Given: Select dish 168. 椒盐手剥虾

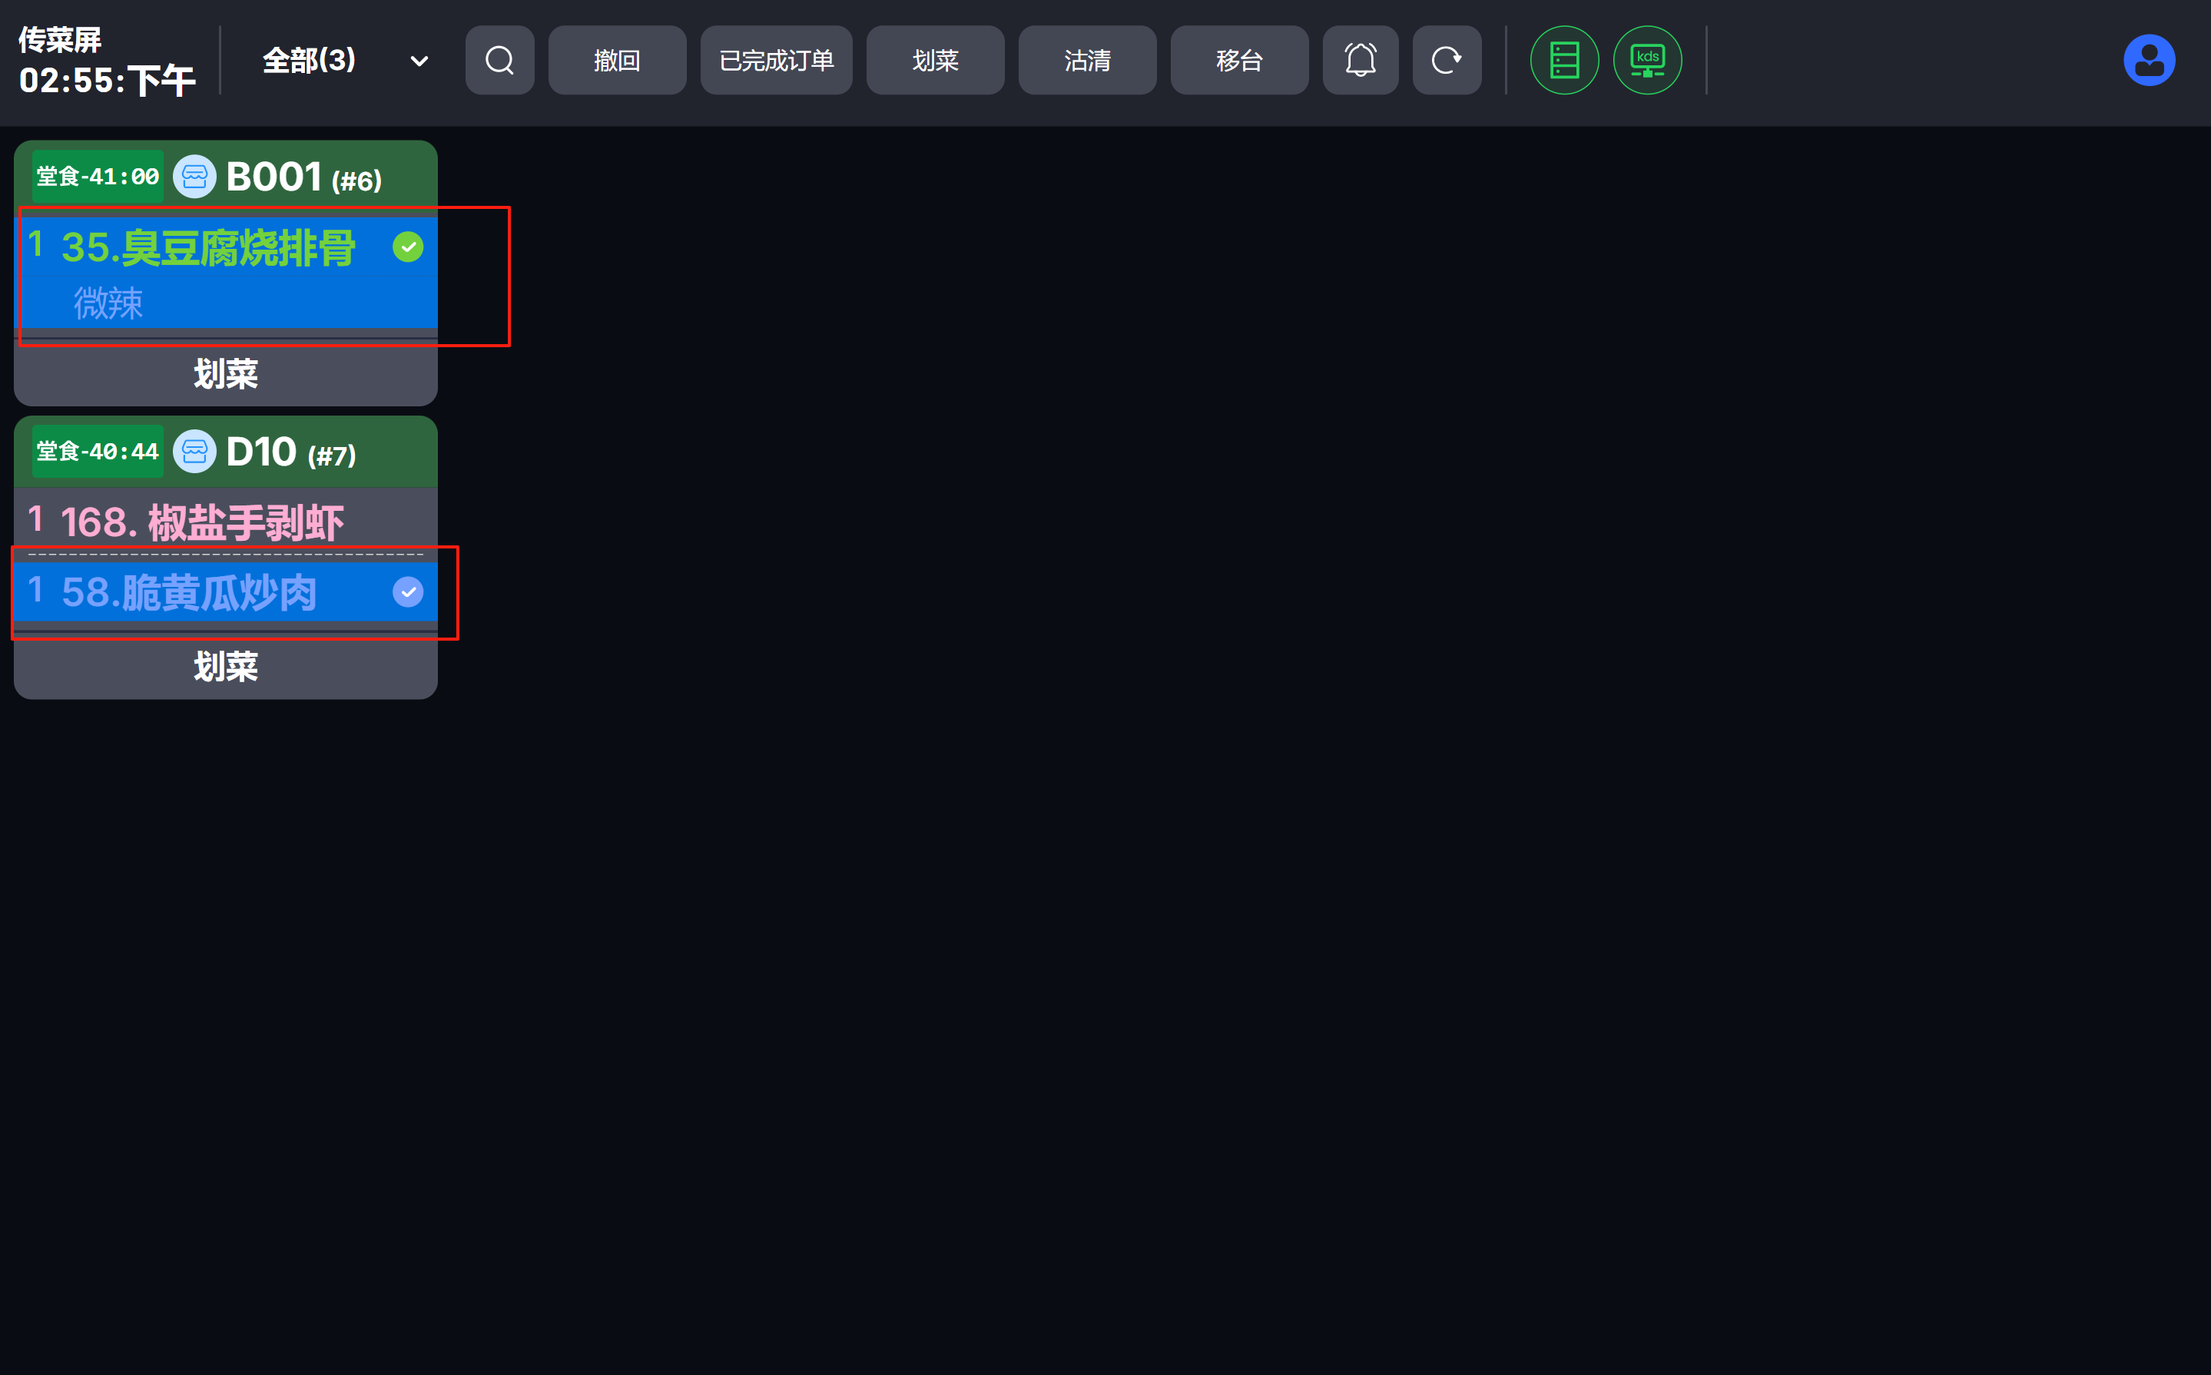Looking at the screenshot, I should click(x=226, y=522).
